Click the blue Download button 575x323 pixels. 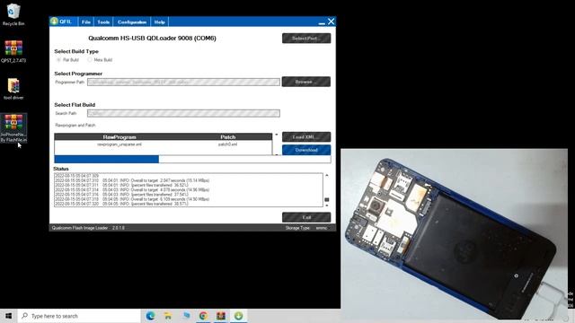point(306,150)
